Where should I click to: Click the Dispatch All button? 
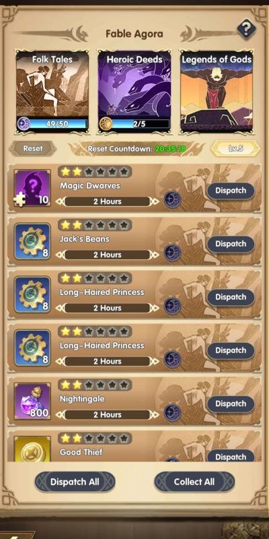point(75,482)
